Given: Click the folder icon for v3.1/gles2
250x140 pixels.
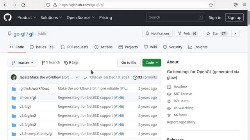Looking at the screenshot, I should pos(14,125).
